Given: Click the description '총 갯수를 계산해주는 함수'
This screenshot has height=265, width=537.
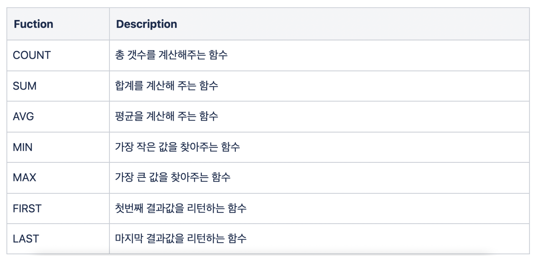Looking at the screenshot, I should (171, 55).
